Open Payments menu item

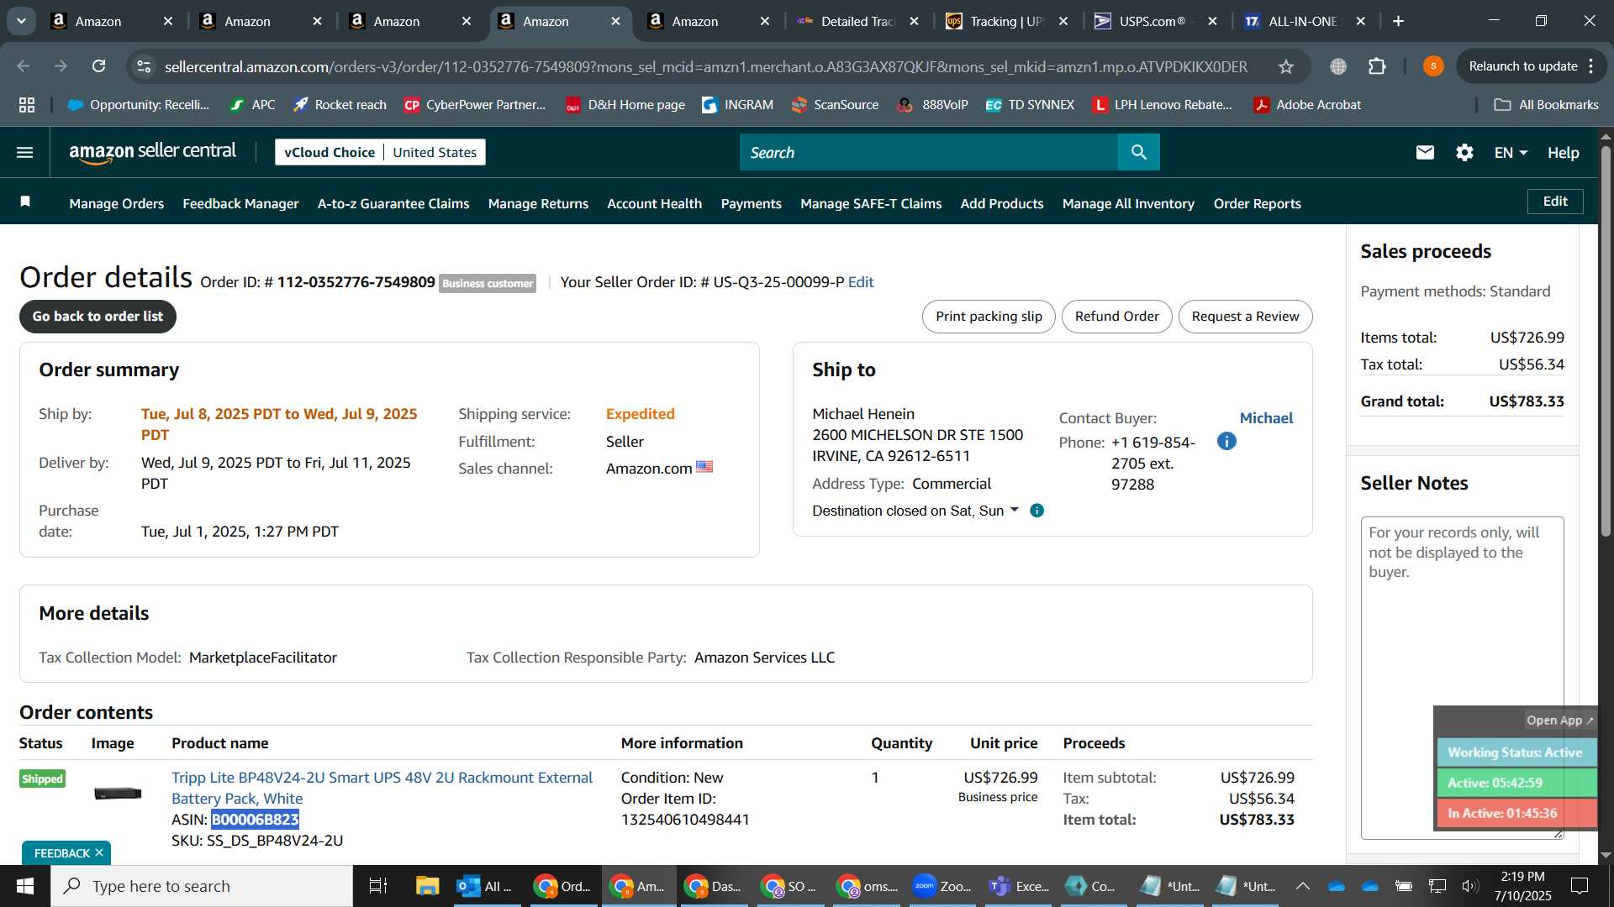[751, 203]
